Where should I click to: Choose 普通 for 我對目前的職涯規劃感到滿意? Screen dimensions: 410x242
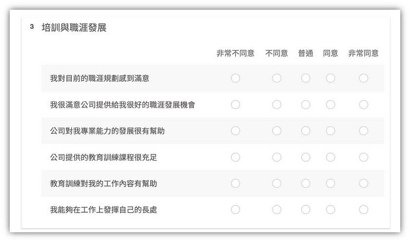pyautogui.click(x=306, y=78)
